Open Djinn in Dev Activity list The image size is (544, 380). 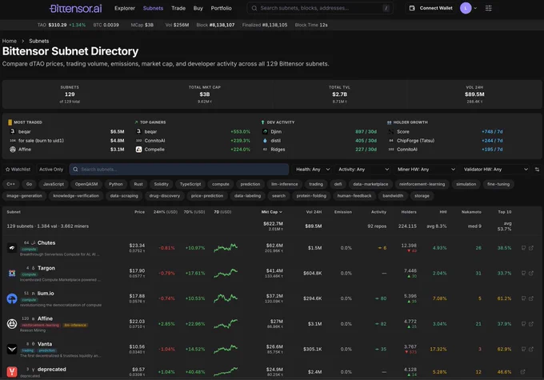coord(276,131)
